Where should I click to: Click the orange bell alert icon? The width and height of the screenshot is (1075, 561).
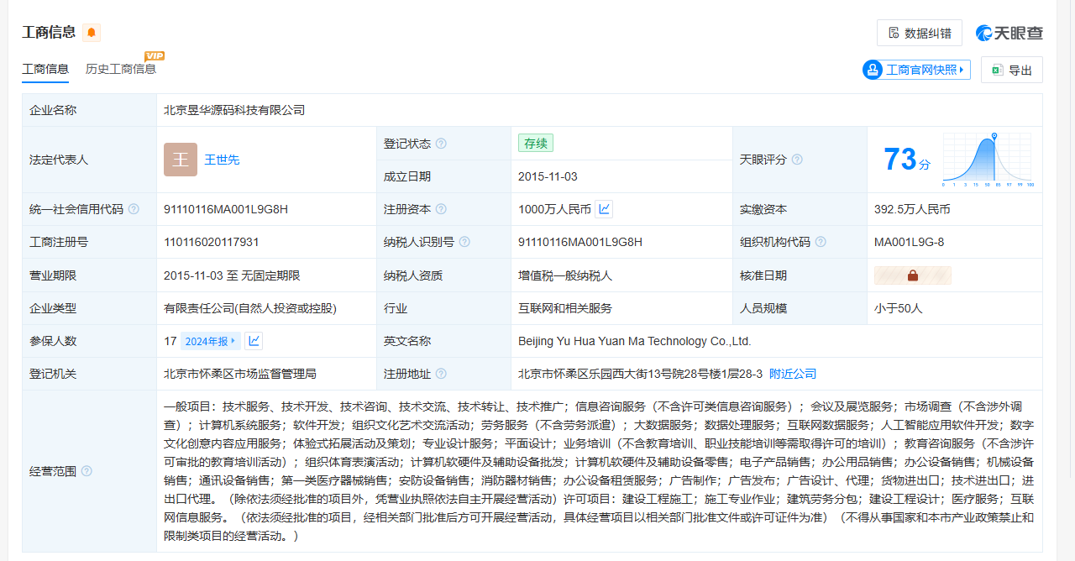tap(92, 33)
